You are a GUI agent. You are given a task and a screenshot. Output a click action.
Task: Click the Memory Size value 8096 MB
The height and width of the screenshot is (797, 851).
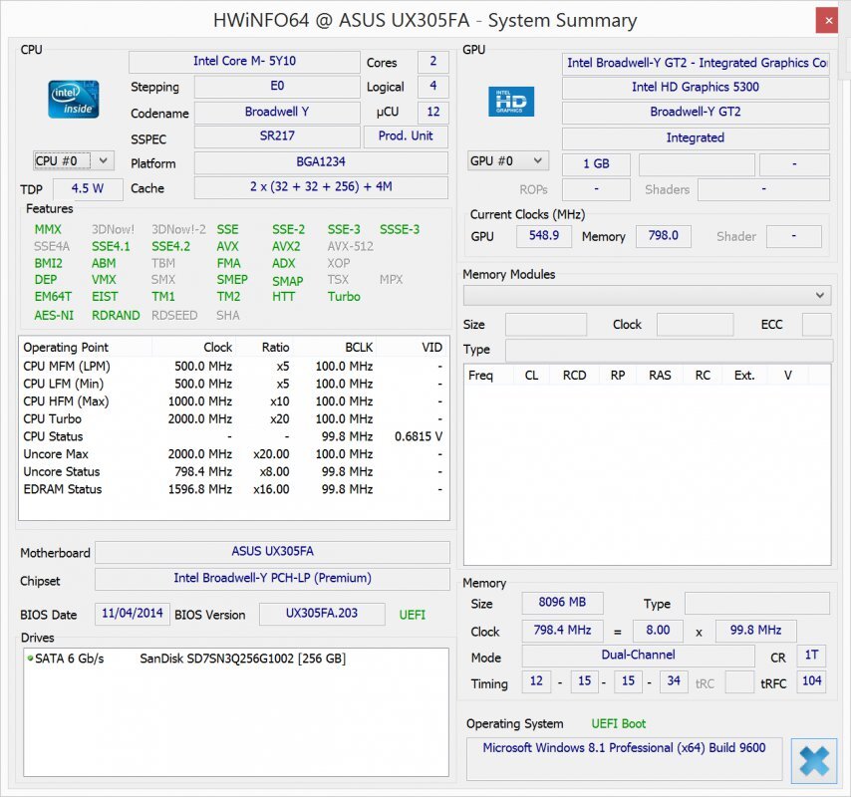[562, 603]
